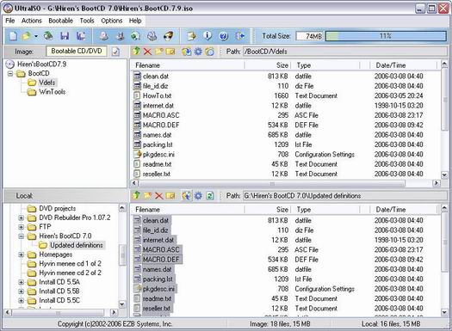Sort image list by Date/Time column header

pyautogui.click(x=404, y=65)
